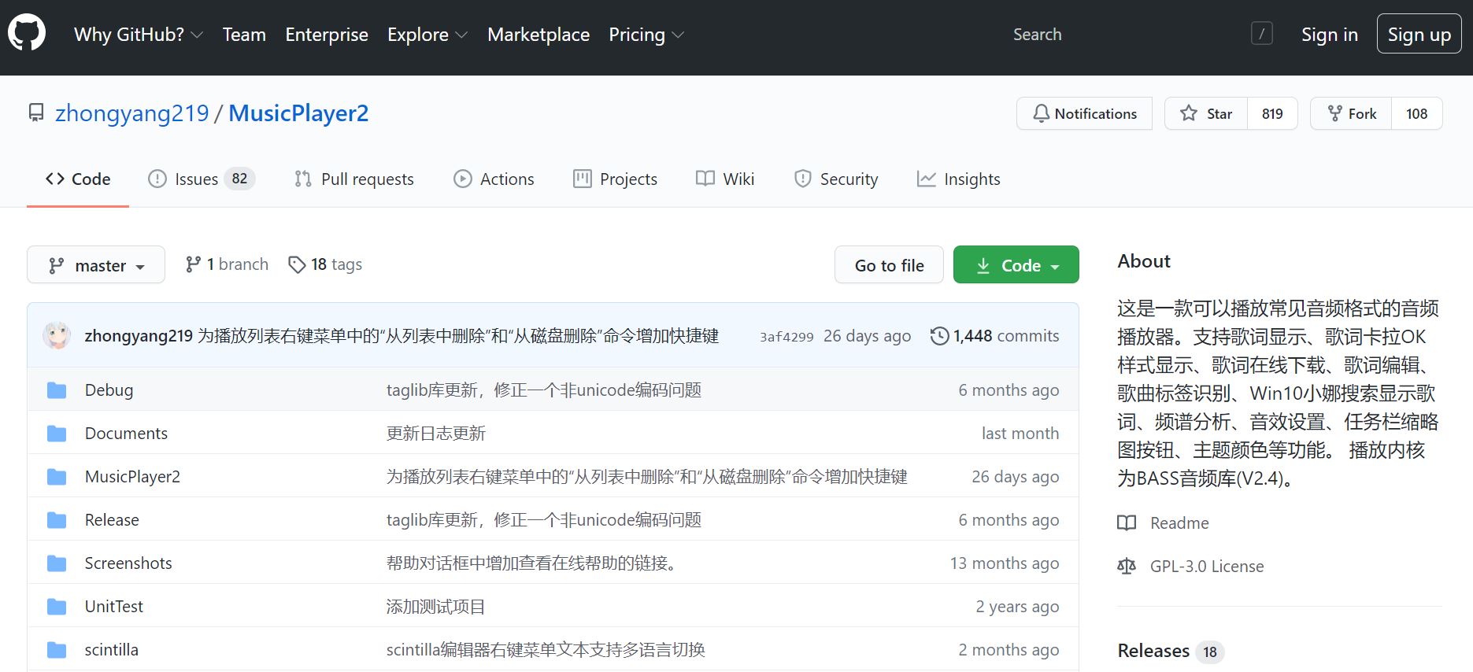Open the 添加测试项目 commit message
The image size is (1473, 672).
[x=436, y=607]
